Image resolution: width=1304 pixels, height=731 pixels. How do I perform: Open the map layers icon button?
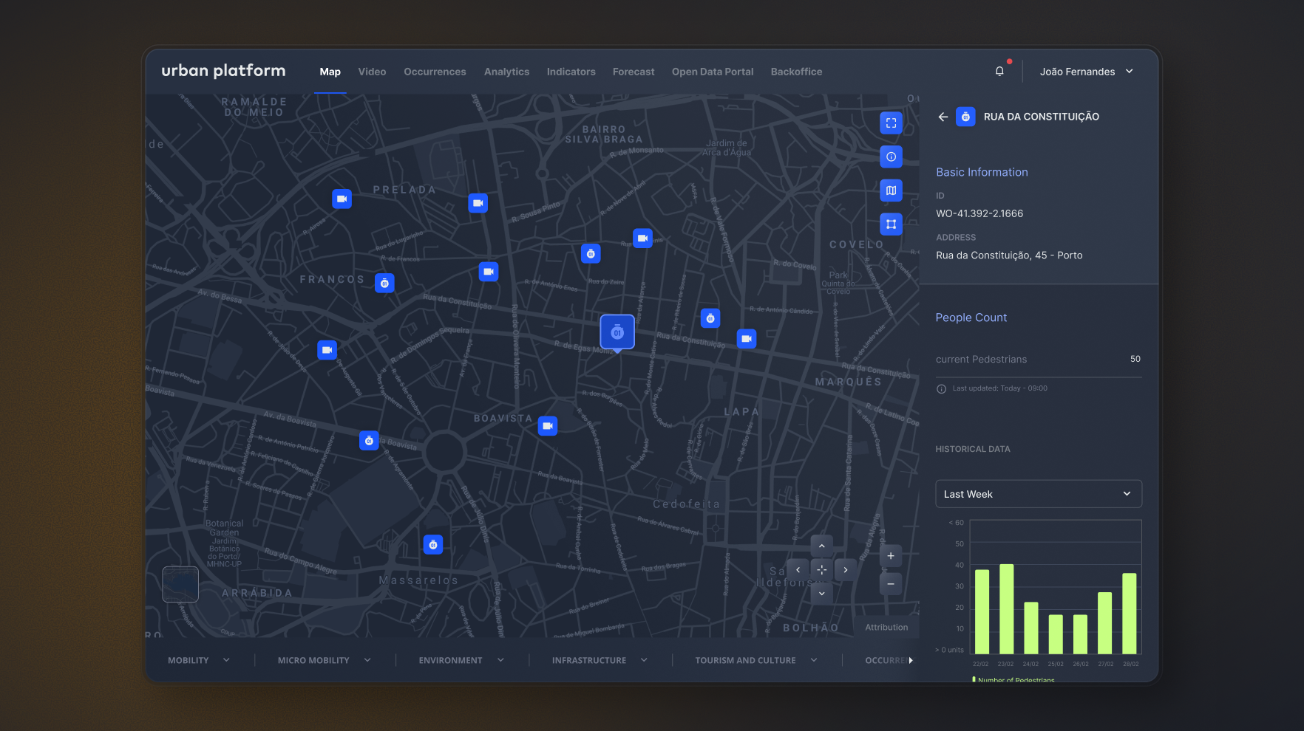[891, 191]
